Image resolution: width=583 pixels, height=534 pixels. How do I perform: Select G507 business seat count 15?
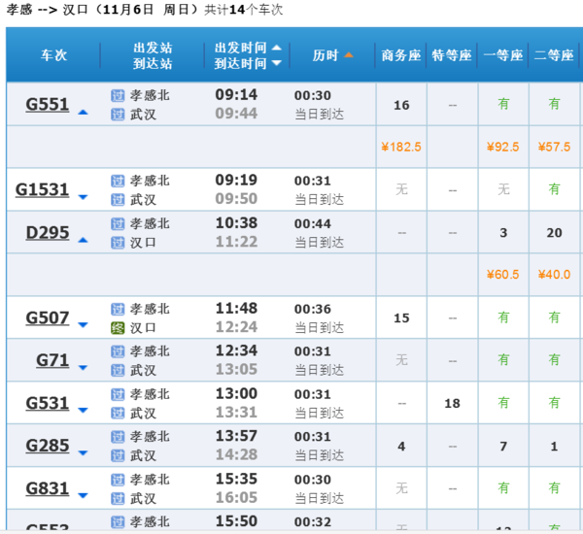(401, 318)
